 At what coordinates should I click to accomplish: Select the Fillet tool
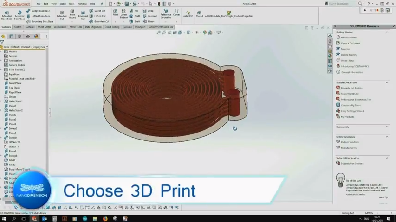click(x=115, y=13)
